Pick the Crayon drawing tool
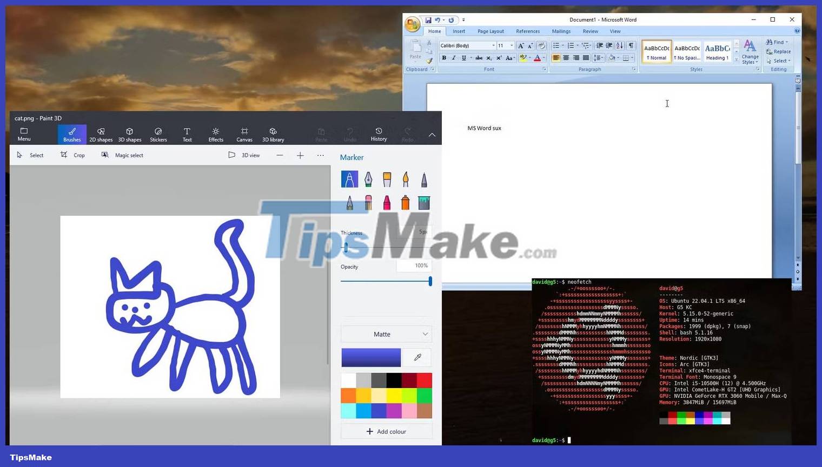The image size is (822, 467). tap(387, 203)
